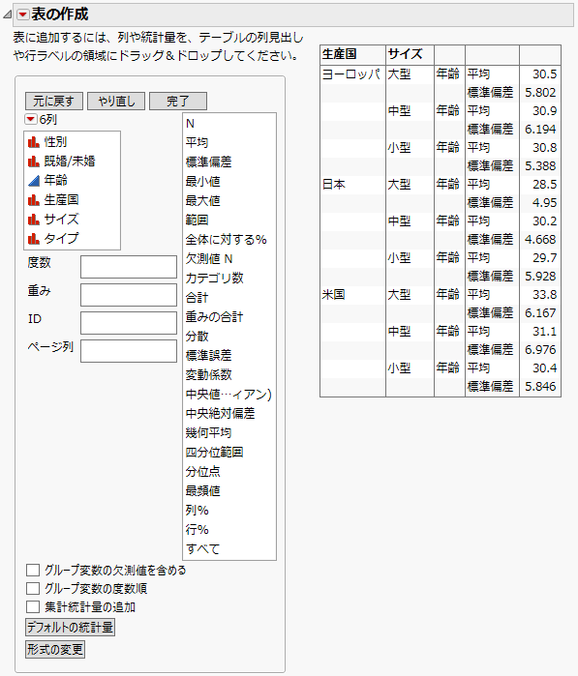Image resolution: width=578 pixels, height=676 pixels.
Task: Enable グループ変数の欠測値を含める checkbox
Action: (x=33, y=570)
